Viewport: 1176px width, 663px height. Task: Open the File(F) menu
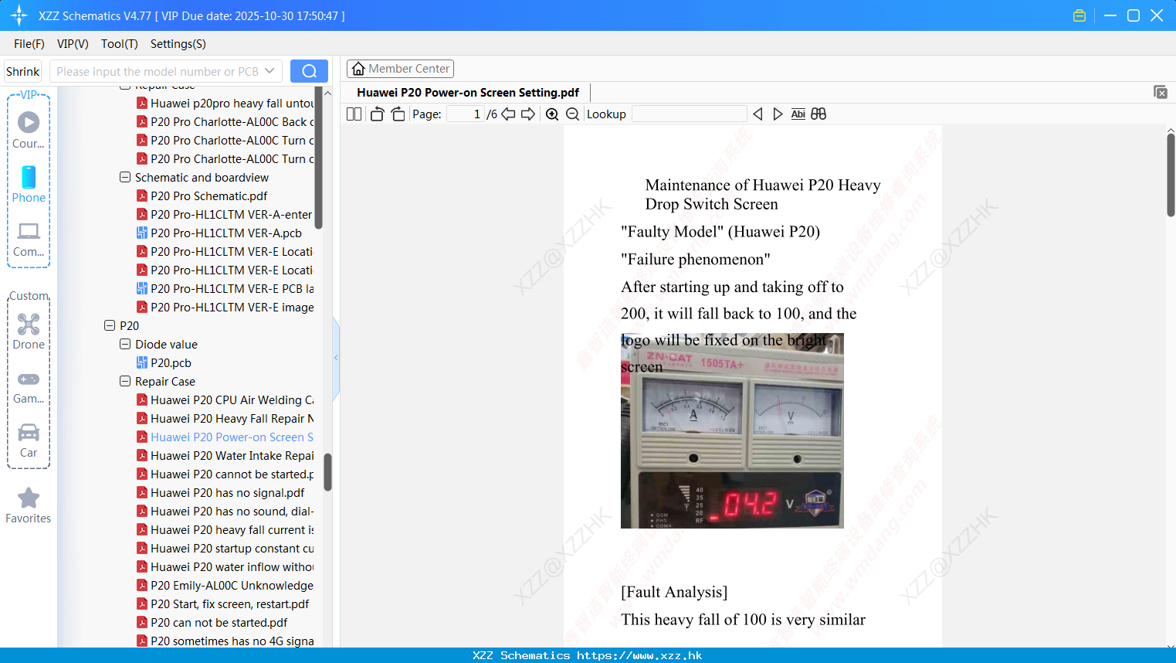29,44
